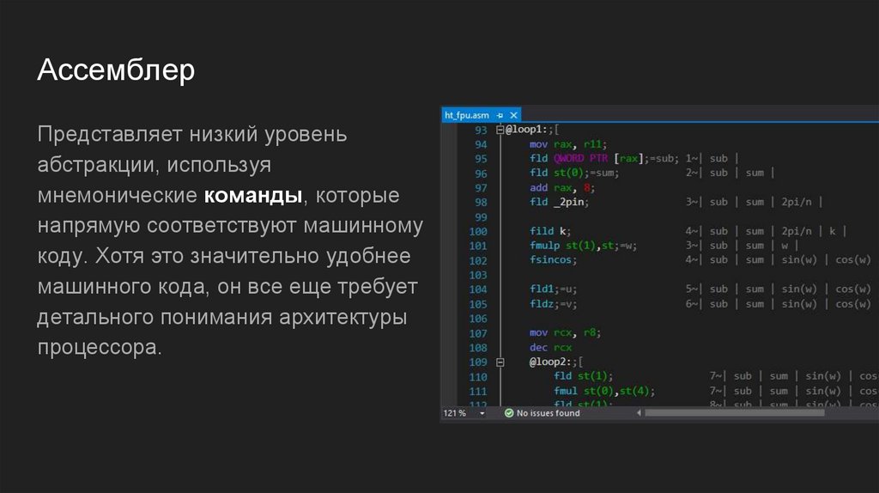Collapse the @loop2 code block
This screenshot has height=493, width=879.
coord(500,362)
